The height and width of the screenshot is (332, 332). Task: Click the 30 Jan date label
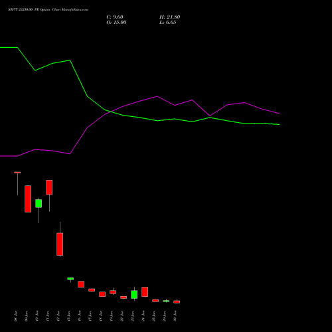click(175, 316)
